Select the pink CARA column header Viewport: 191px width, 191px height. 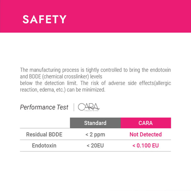coord(146,123)
